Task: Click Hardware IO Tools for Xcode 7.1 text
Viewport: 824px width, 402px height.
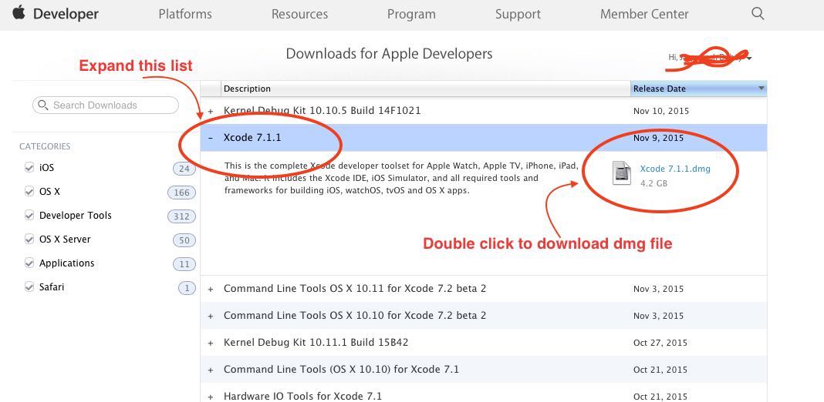Action: pos(302,397)
